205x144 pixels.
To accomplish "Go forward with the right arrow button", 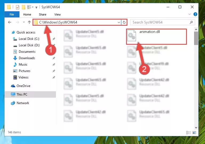I will [18, 22].
